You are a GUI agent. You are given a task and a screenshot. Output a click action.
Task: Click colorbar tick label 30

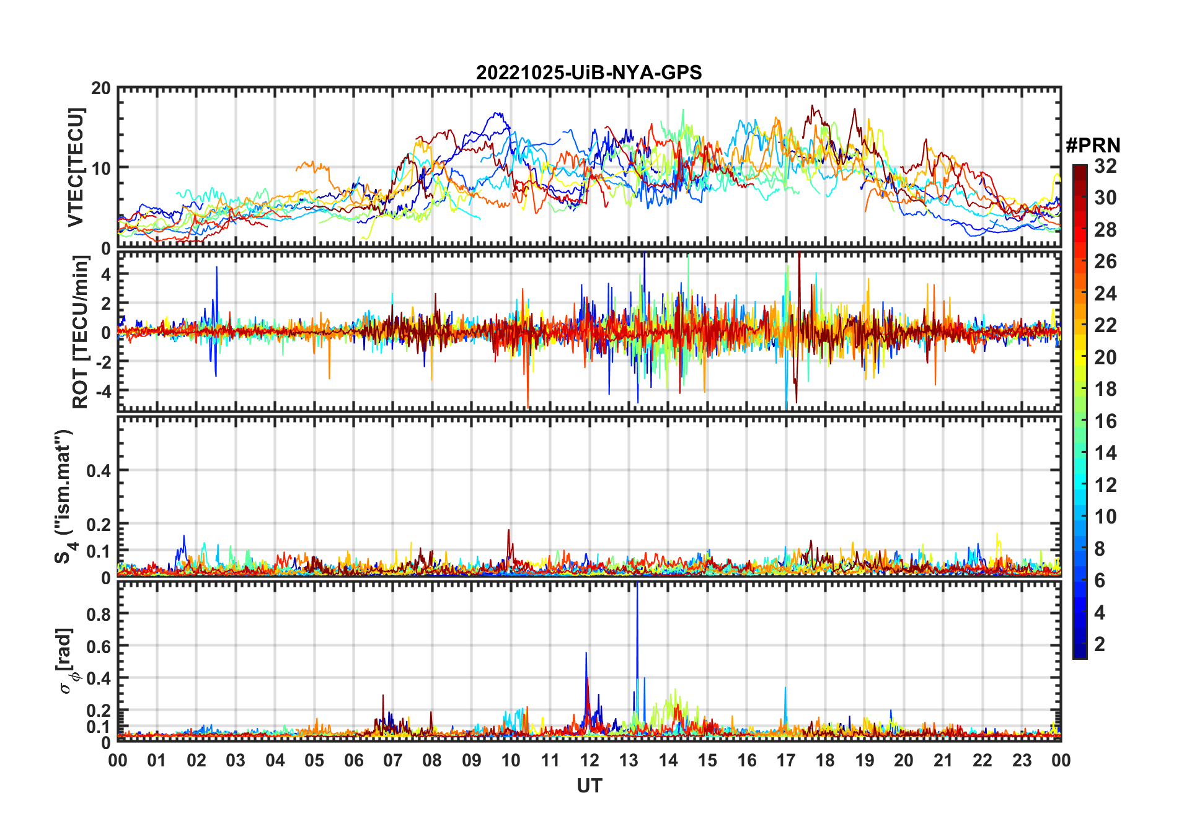pyautogui.click(x=1105, y=198)
